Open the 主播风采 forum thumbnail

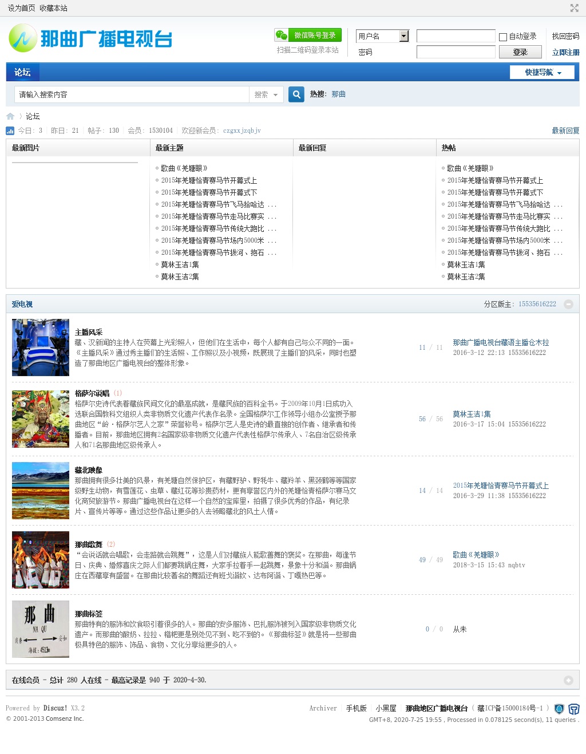coord(41,348)
